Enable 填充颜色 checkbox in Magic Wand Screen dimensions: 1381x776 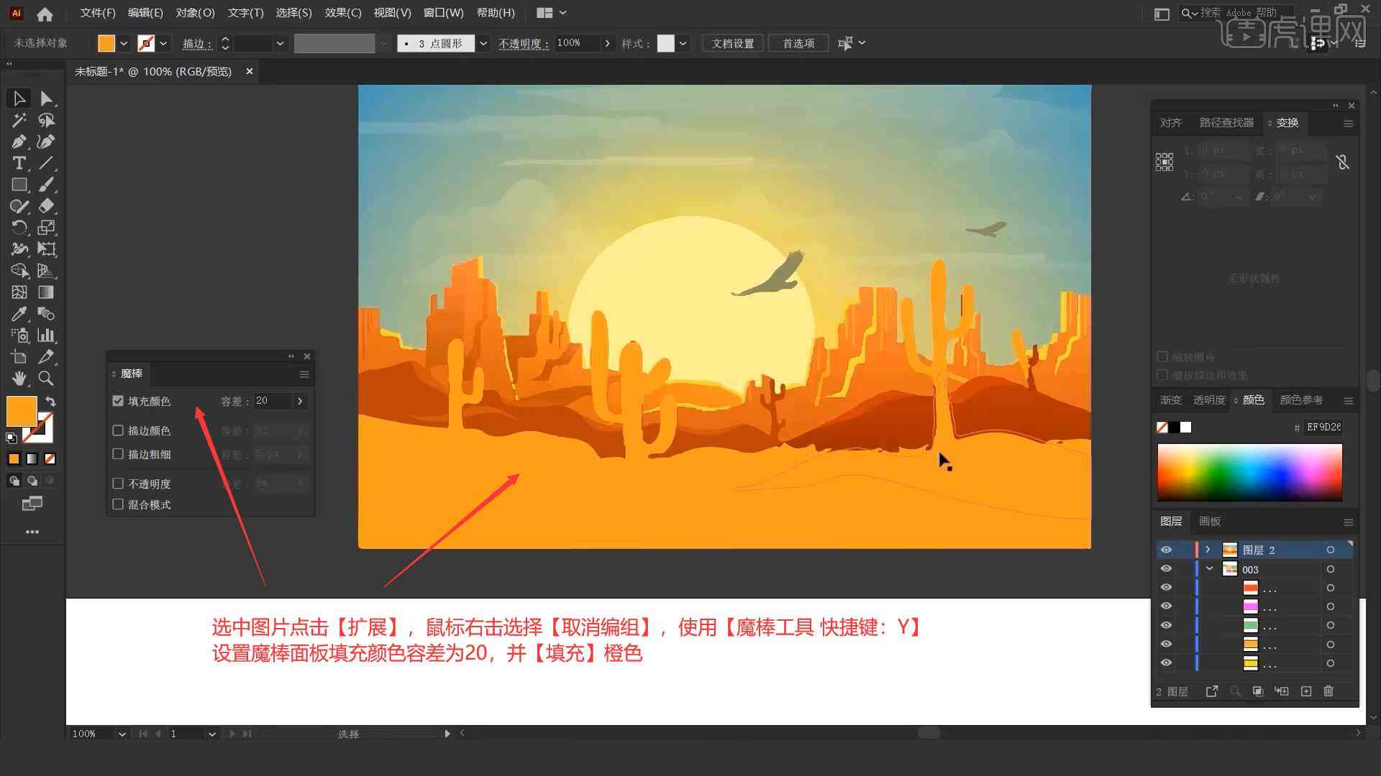pos(119,399)
